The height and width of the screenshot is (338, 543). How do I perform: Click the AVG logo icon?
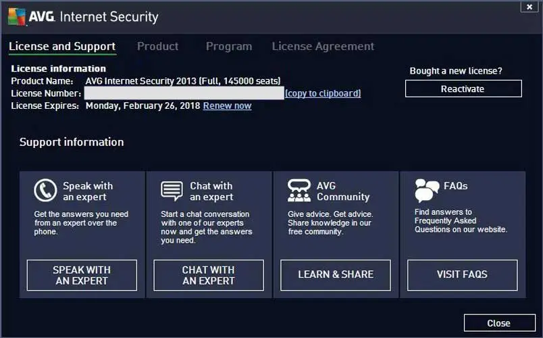pos(17,17)
